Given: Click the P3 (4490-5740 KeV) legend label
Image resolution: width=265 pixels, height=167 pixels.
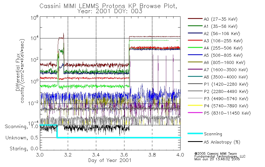Looking at the screenshot, I should click(226, 99).
